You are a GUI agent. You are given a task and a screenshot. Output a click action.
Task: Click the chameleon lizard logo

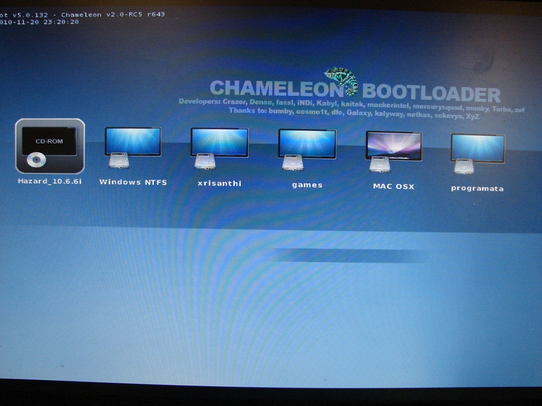(341, 81)
